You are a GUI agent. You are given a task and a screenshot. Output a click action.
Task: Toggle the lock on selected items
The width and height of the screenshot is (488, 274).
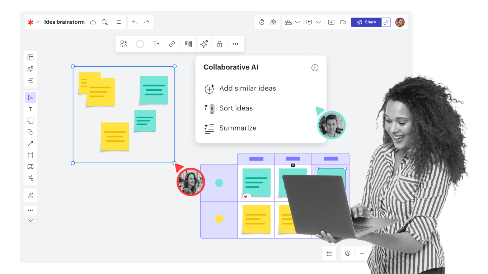click(220, 44)
